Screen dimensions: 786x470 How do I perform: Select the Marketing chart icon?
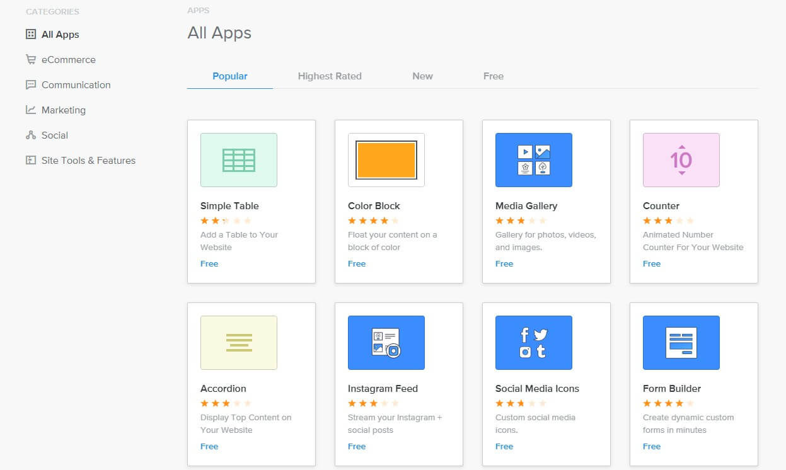[30, 110]
